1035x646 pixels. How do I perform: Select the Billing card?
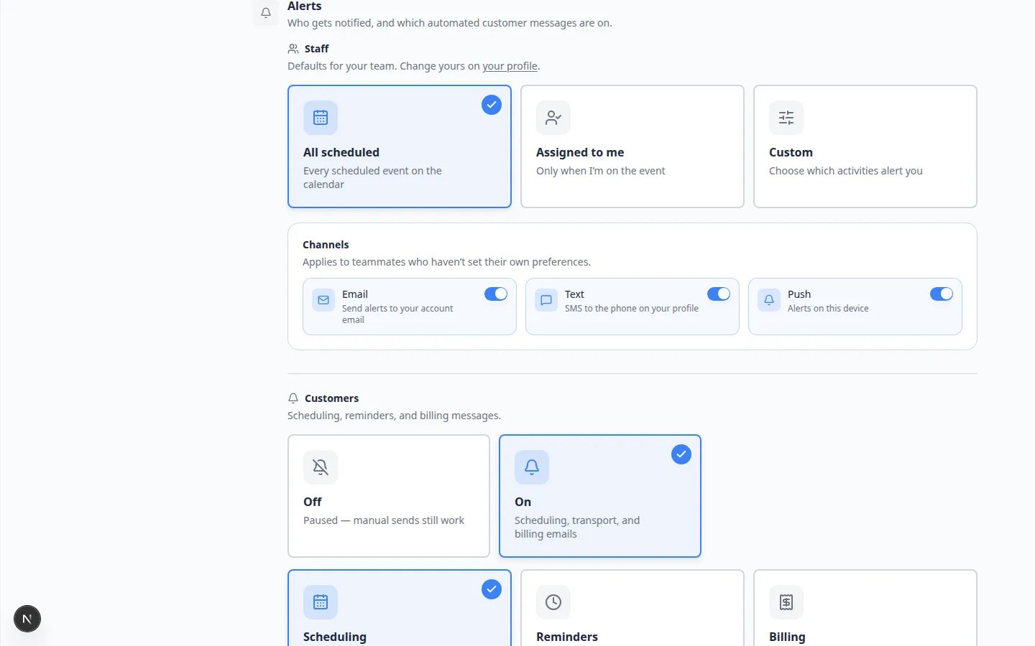865,608
